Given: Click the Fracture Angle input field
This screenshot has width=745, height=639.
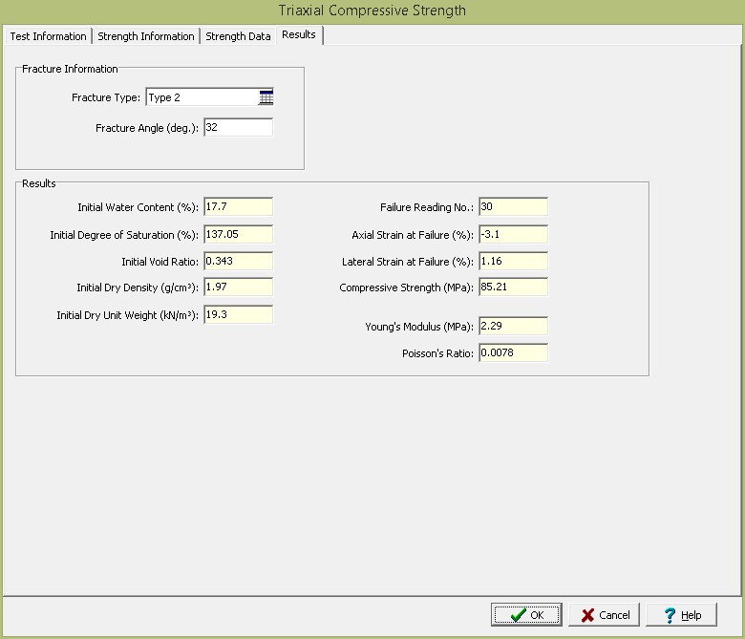Looking at the screenshot, I should [x=238, y=127].
